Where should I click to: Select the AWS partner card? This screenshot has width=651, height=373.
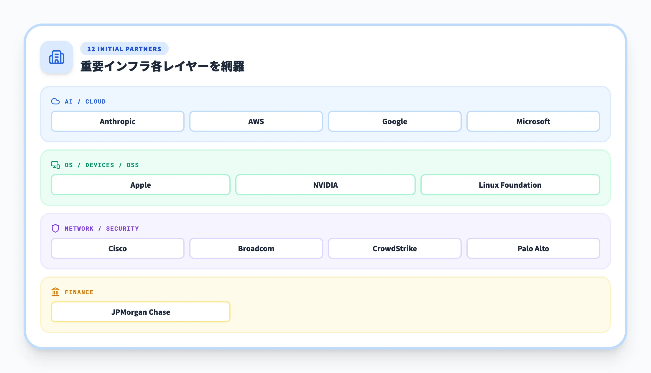(256, 121)
